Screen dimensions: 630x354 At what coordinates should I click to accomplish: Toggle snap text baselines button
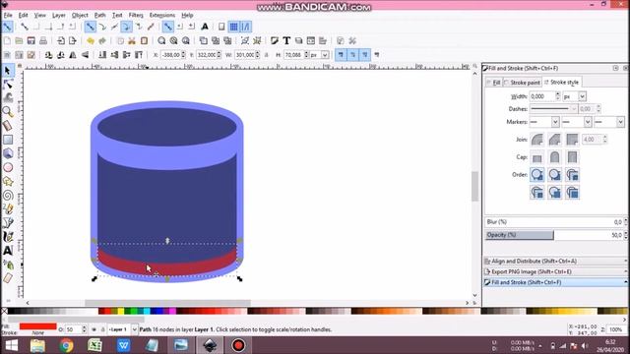(x=205, y=27)
